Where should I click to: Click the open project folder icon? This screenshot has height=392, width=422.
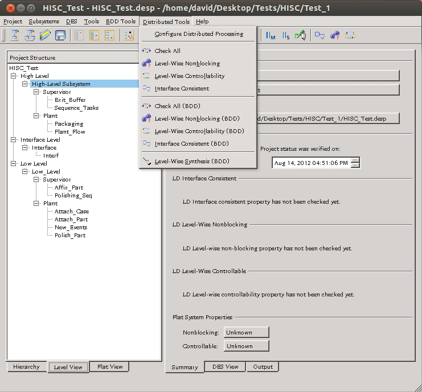pos(45,35)
